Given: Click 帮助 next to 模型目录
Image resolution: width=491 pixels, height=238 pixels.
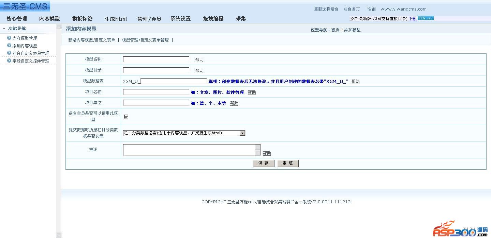Looking at the screenshot, I should (x=199, y=71).
